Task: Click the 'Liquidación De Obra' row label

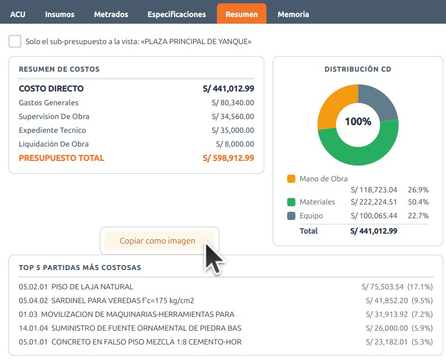Action: (54, 144)
